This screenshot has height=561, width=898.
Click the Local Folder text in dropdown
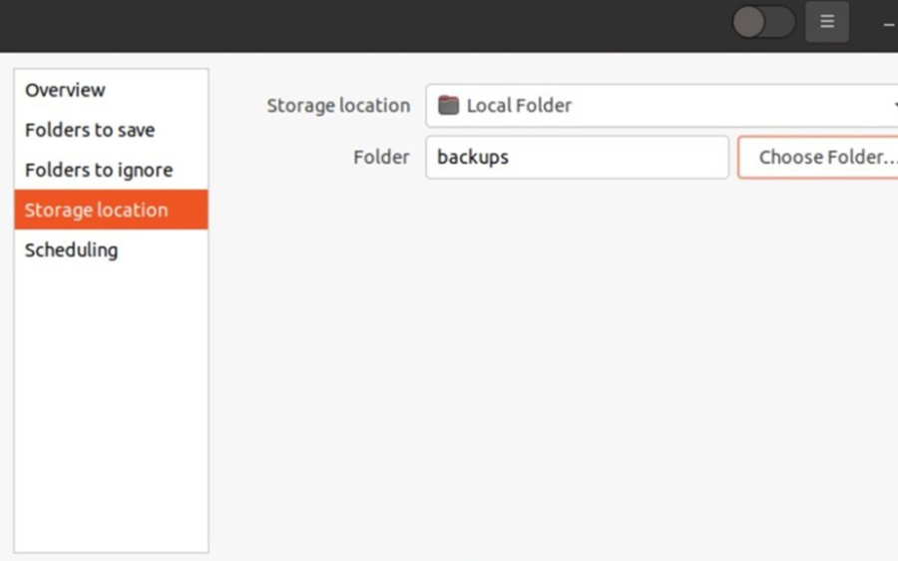pos(519,106)
